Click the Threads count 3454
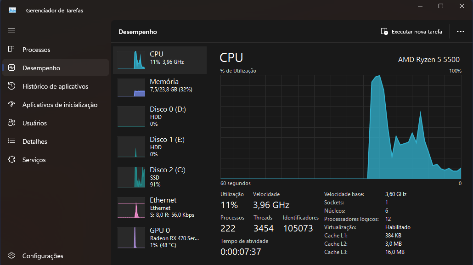 [x=263, y=228]
